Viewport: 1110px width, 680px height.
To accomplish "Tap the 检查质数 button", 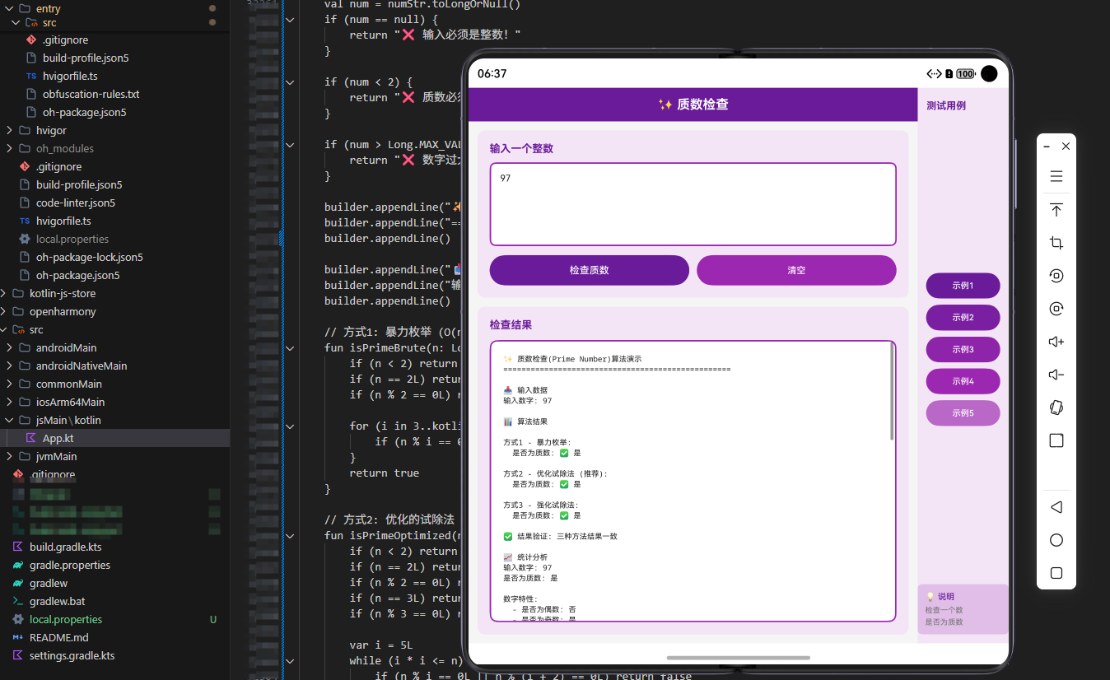I will (589, 270).
